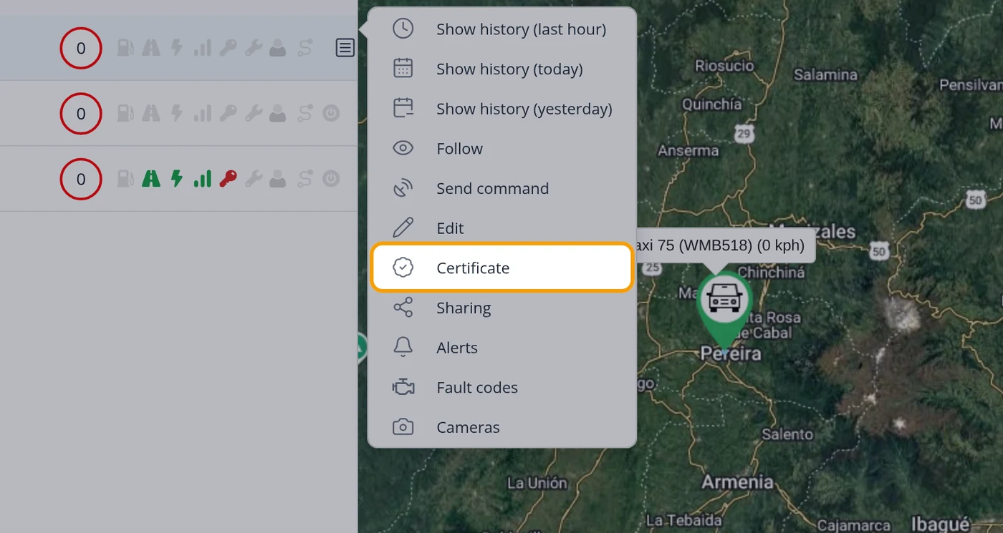This screenshot has height=533, width=1003.
Task: Click Salento label on the map
Action: tap(787, 434)
